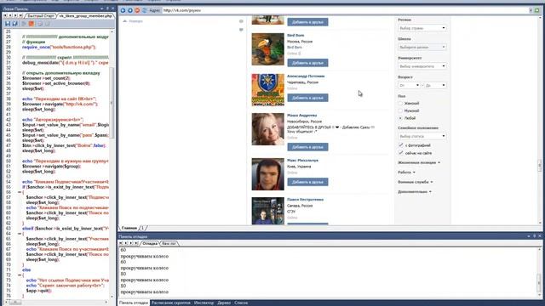Click the last-tab arrow in the left panel

click(x=20, y=15)
